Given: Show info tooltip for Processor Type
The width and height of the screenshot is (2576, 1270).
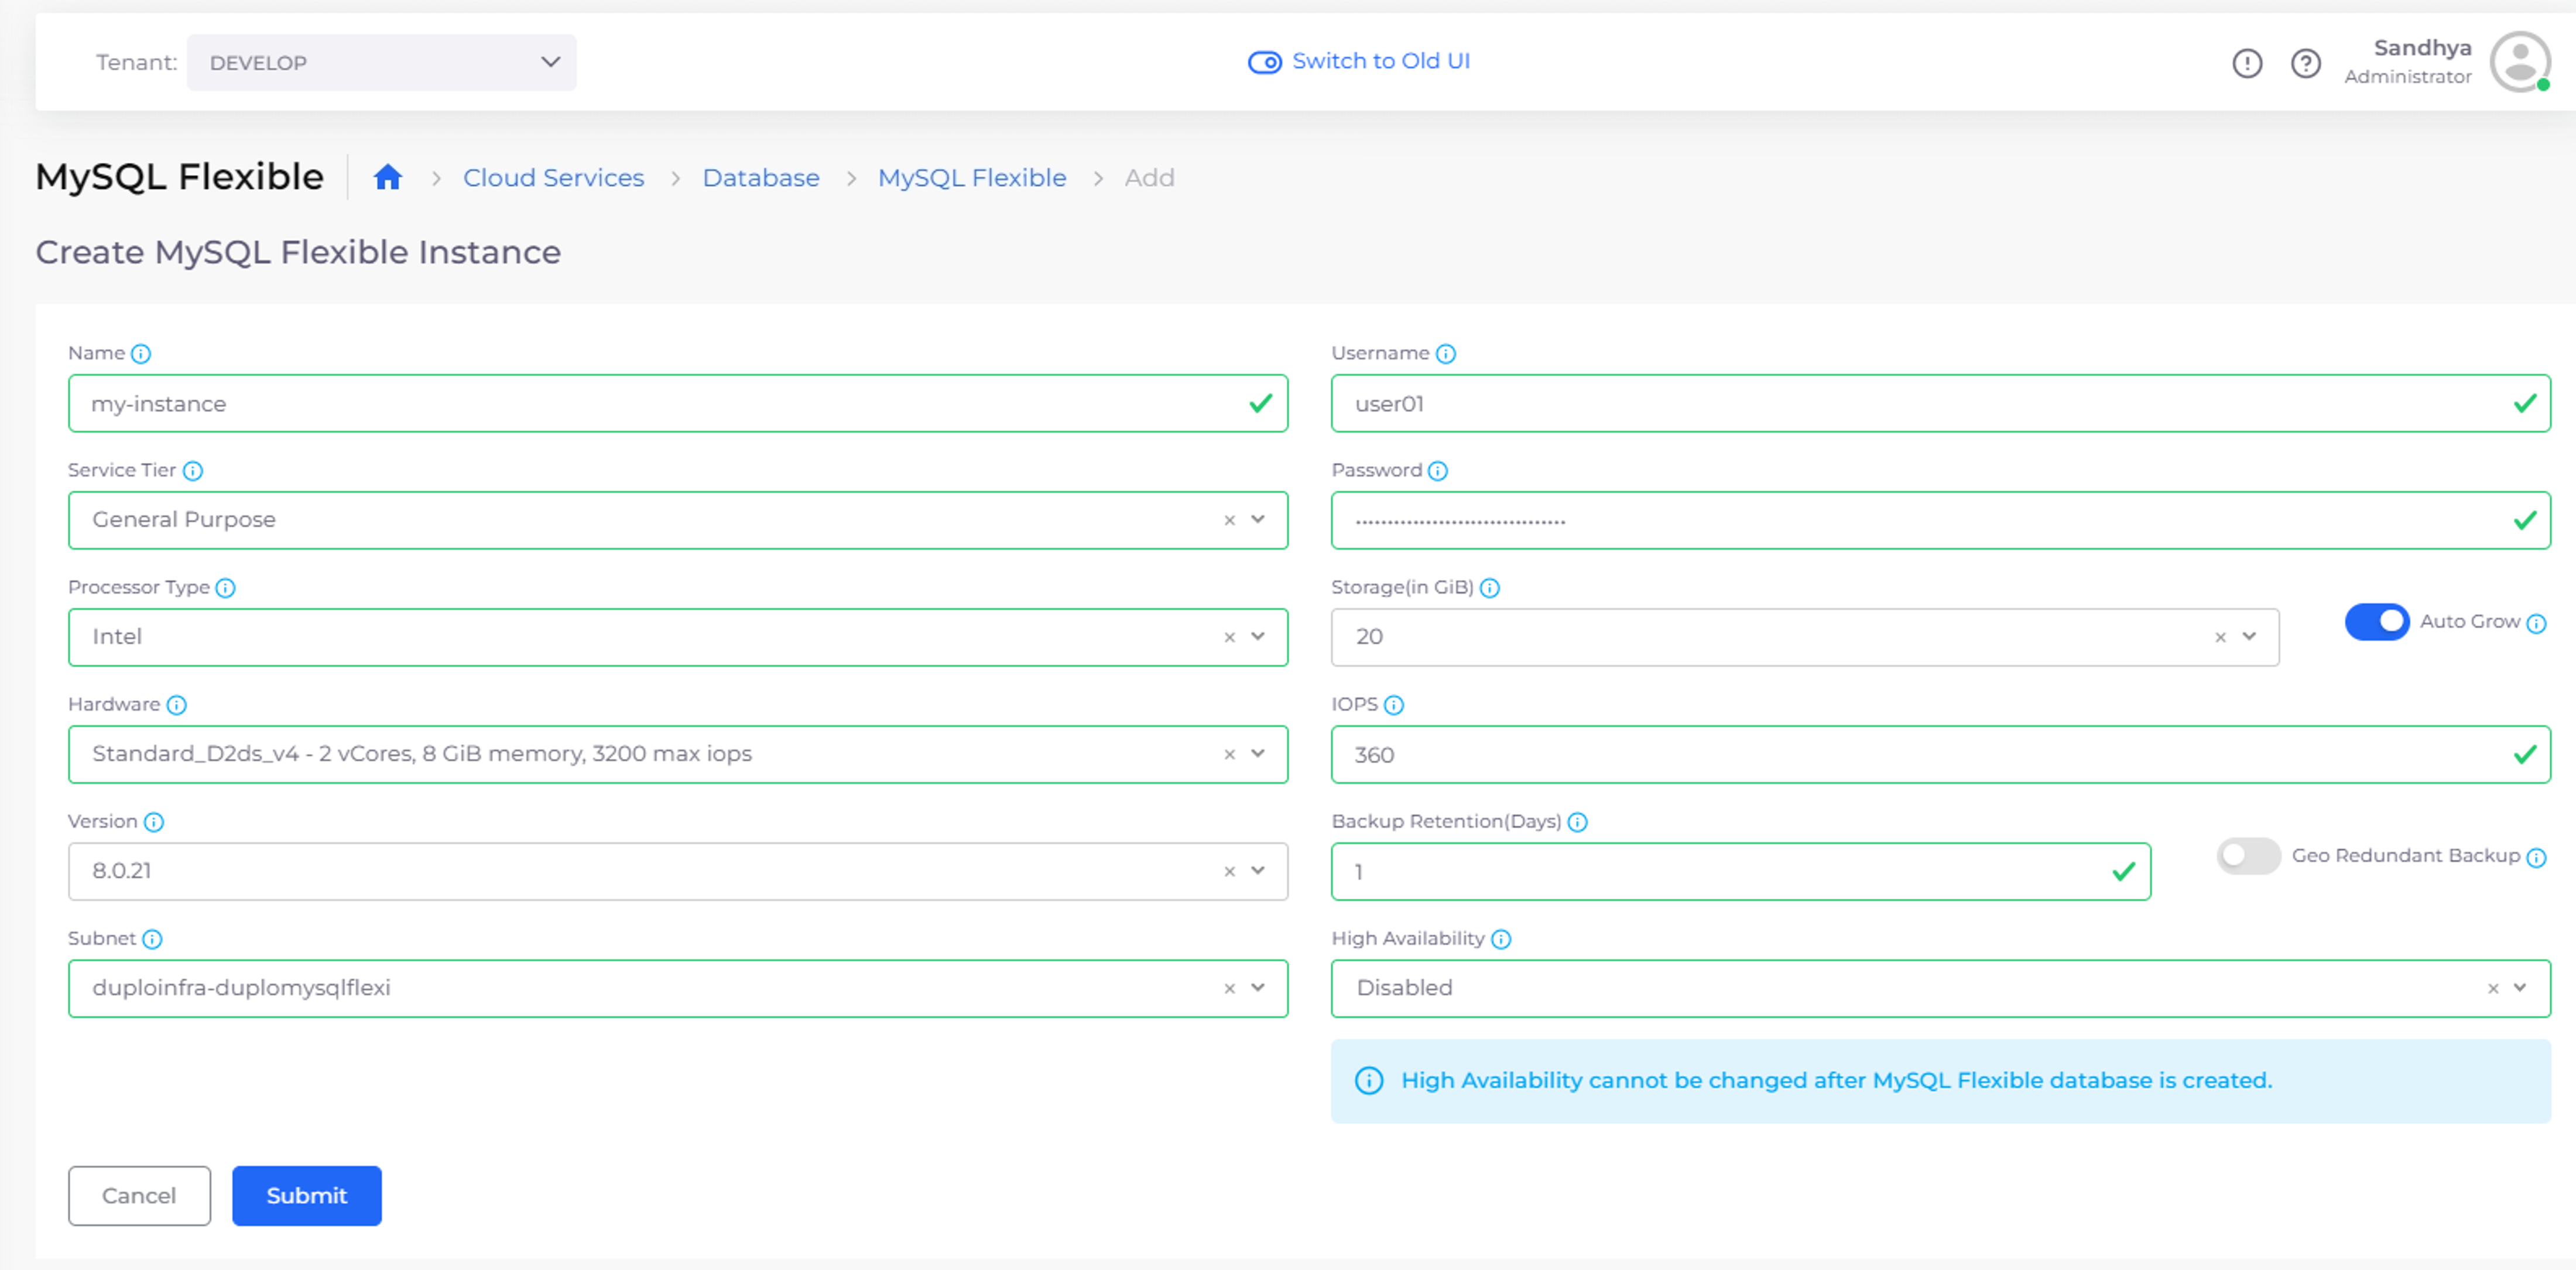Looking at the screenshot, I should (226, 588).
